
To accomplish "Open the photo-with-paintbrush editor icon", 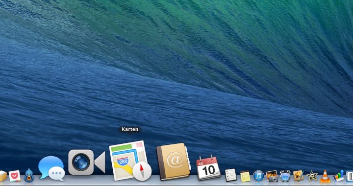I will click(x=299, y=176).
